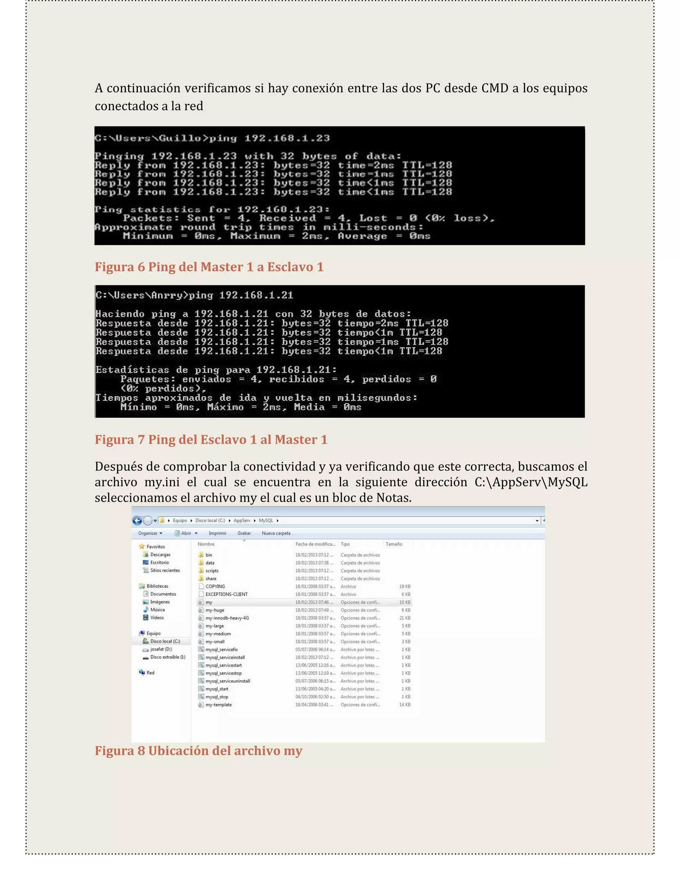Select the EXCEPTIONS-CLIENT file icon

tap(201, 594)
